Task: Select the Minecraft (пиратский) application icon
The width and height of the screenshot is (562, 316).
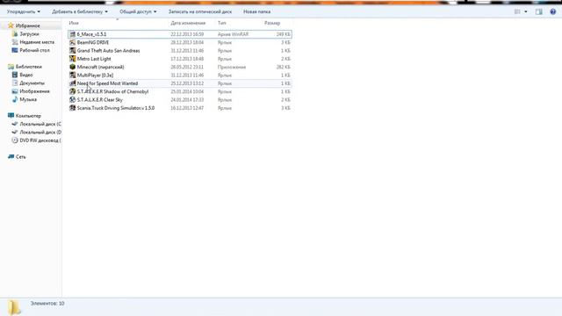Action: point(72,67)
